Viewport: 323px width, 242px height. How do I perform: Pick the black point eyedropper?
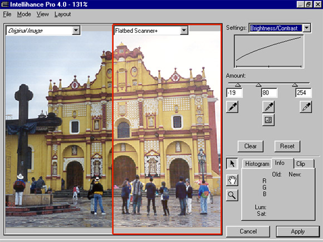[x=232, y=107]
